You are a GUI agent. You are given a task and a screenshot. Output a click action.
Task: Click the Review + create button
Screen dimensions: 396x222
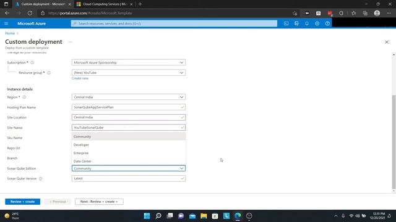(22, 202)
